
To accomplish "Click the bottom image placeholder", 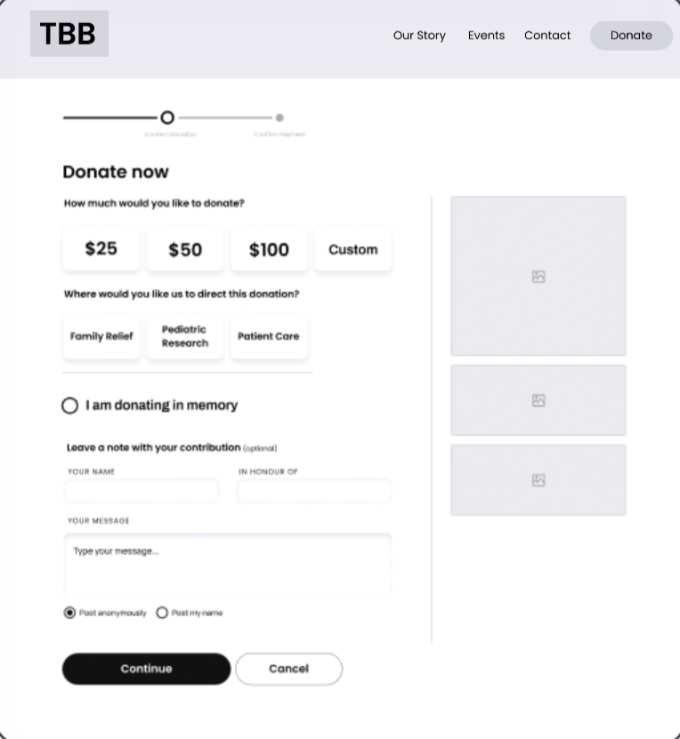I will [538, 480].
